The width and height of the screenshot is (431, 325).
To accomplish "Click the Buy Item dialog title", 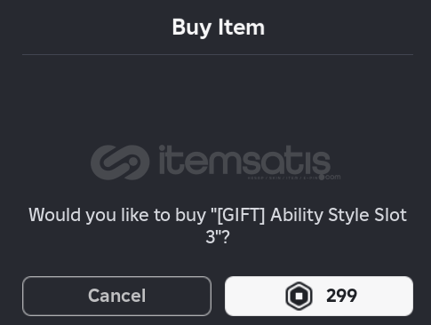I will tap(219, 28).
